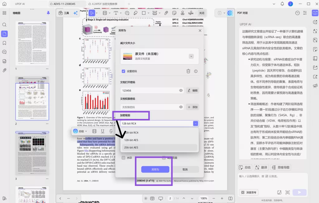Expand the save icon dropdown arrow
Viewport: 319px width, 203px height.
click(224, 13)
